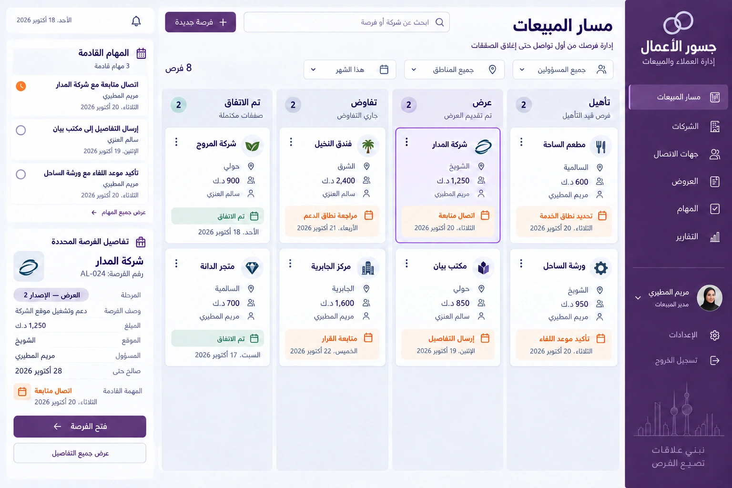Screen dimensions: 732x488
Task: Click the فرصة جديدة button
Action: tap(201, 22)
